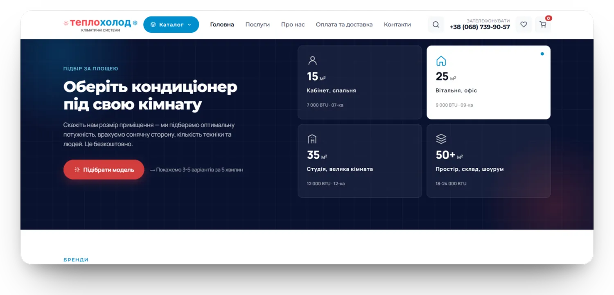This screenshot has height=295, width=614.
Task: Open the shopping cart icon
Action: 543,25
